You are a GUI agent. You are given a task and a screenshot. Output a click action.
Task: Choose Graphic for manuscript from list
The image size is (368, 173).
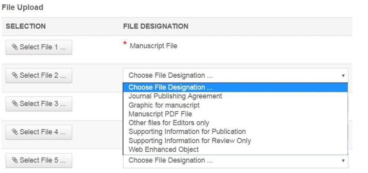(x=164, y=105)
